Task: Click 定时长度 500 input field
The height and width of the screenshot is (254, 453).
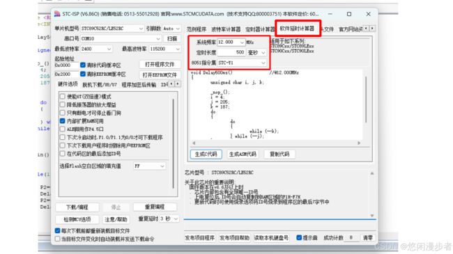Action: point(231,52)
